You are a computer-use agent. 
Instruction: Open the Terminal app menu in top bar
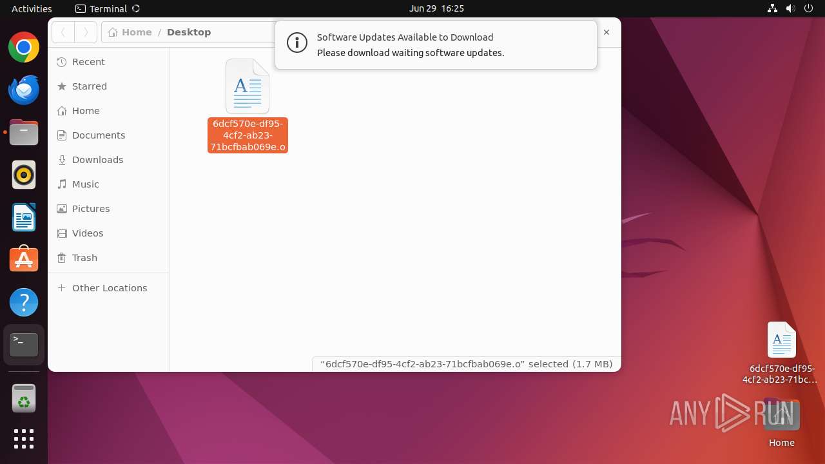[108, 8]
